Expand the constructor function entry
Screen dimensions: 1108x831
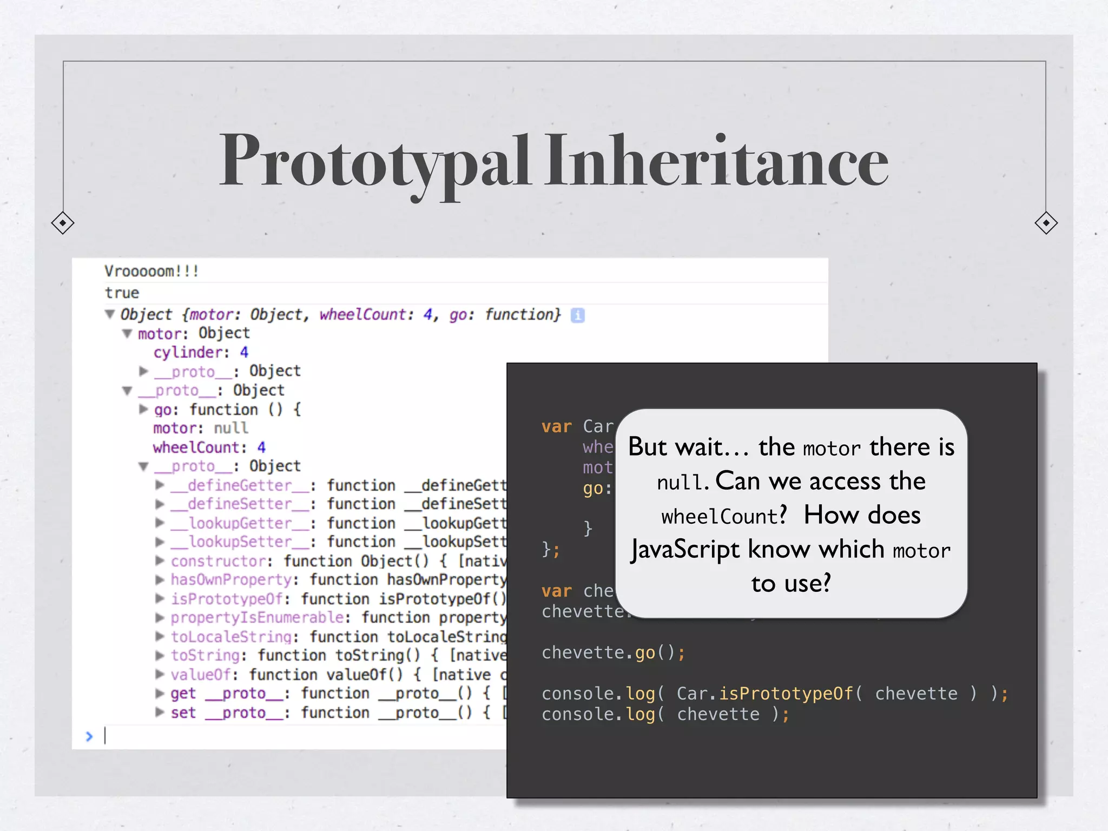(x=160, y=560)
